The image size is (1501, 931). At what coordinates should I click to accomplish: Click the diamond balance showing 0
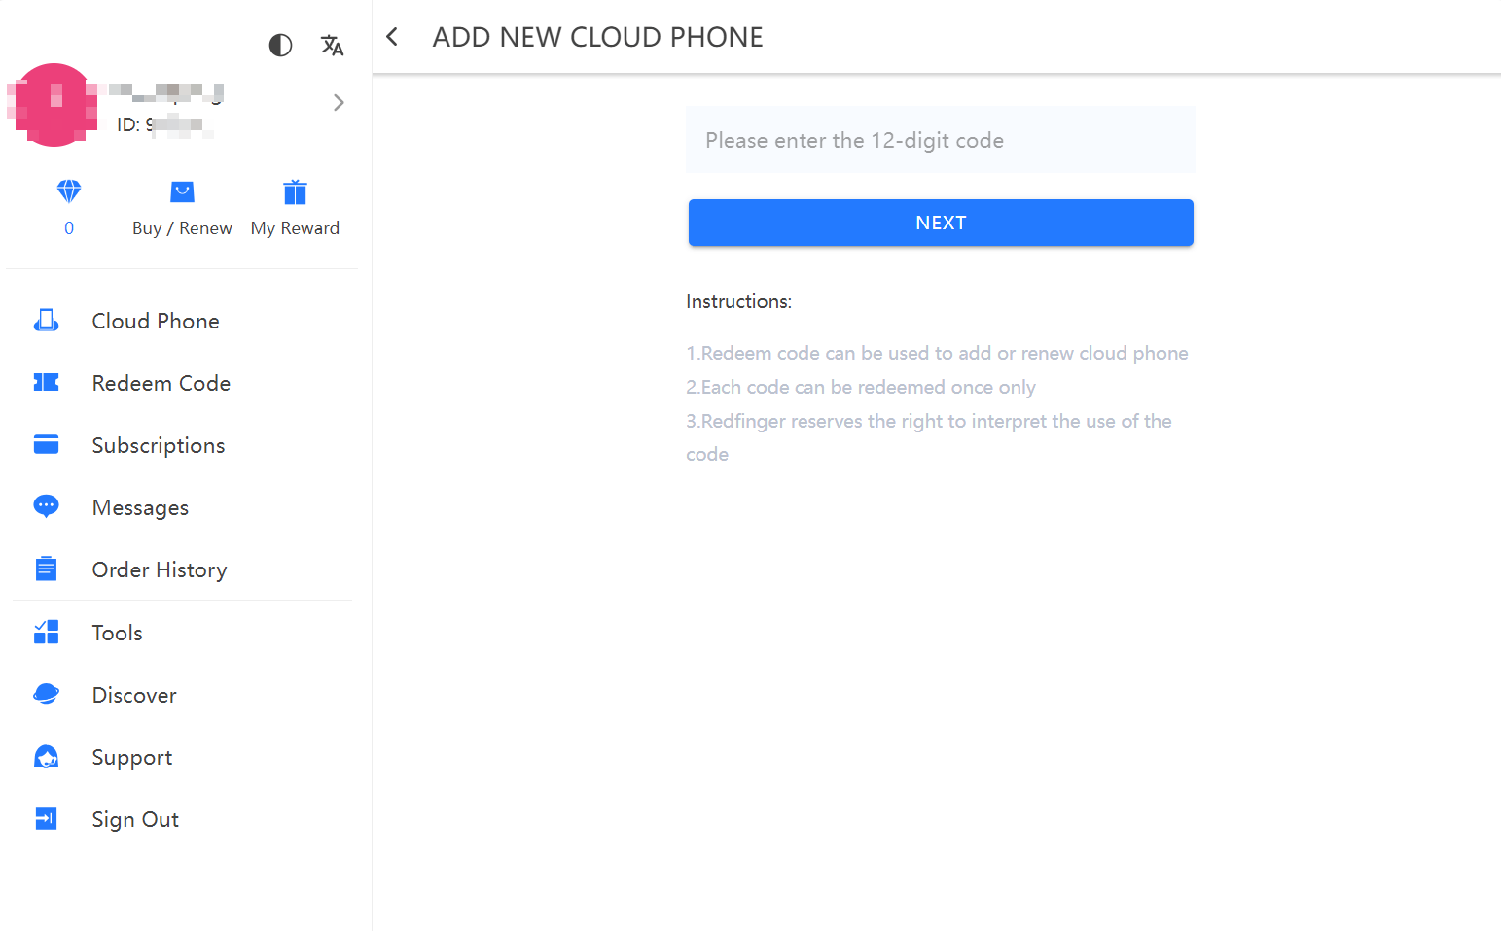tap(68, 207)
